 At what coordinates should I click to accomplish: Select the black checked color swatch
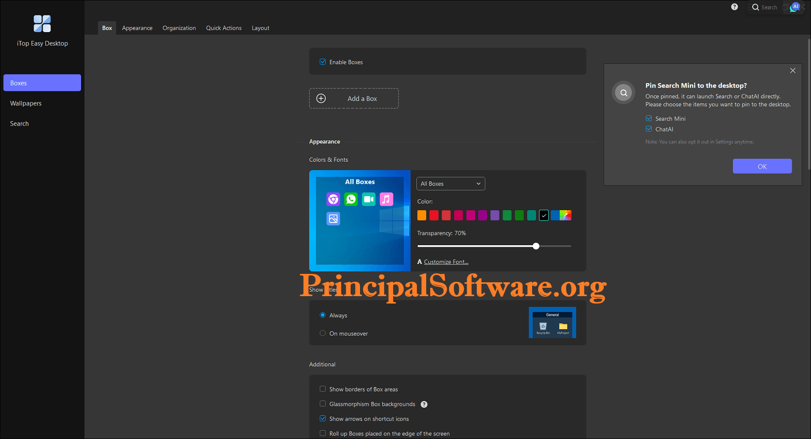543,215
